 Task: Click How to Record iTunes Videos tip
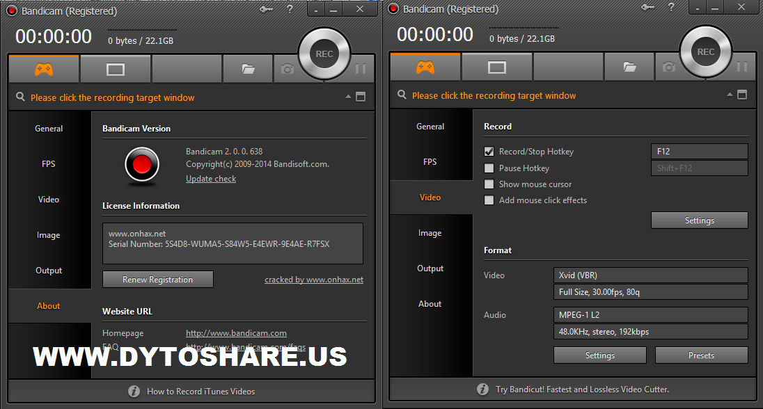coord(200,392)
